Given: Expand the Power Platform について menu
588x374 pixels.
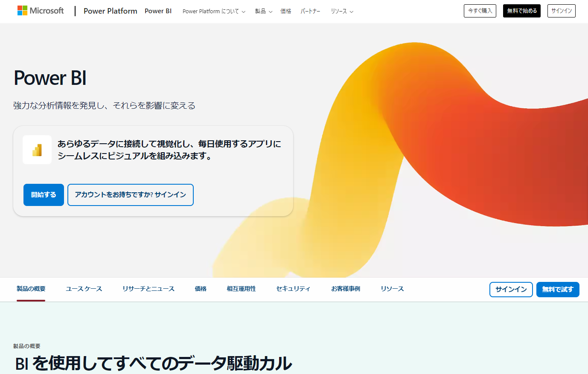Looking at the screenshot, I should [x=214, y=12].
